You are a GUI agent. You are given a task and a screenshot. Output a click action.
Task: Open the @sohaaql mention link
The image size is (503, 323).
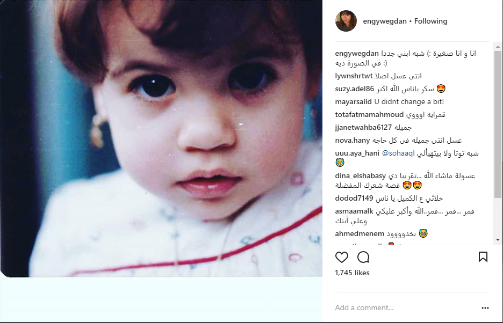point(398,153)
